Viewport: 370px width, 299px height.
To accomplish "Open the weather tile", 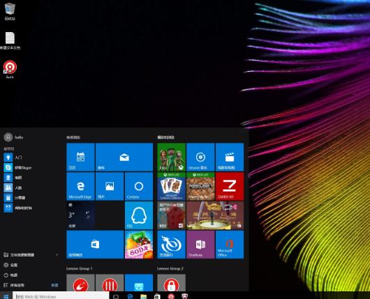I will [x=80, y=215].
